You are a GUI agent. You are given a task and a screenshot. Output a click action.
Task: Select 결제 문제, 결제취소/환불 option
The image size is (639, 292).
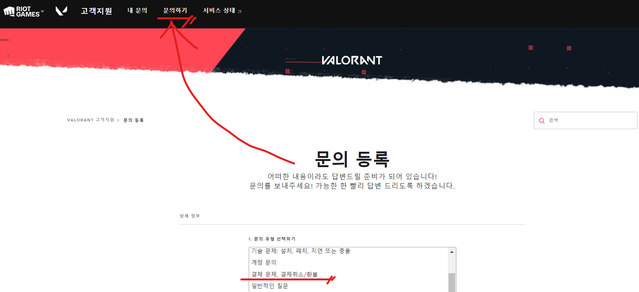[348, 274]
